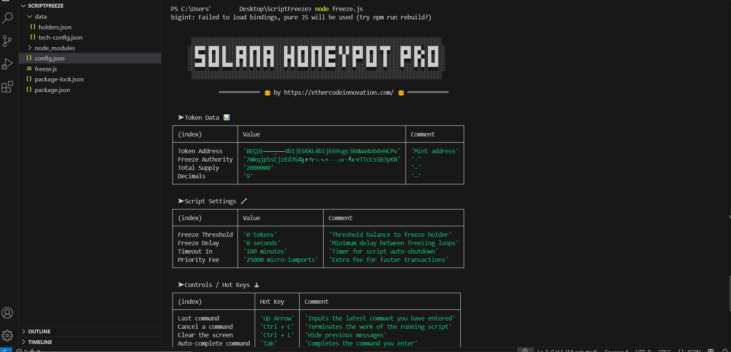
Task: Open the Run and Debug view
Action: [7, 64]
